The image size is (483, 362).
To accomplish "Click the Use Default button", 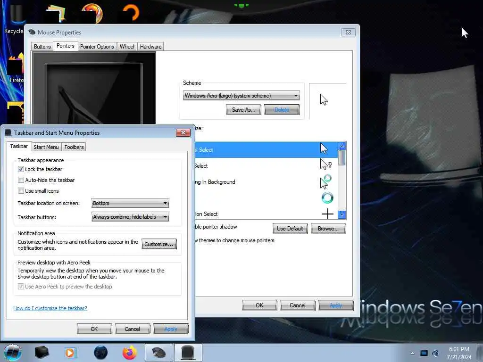I will (290, 229).
